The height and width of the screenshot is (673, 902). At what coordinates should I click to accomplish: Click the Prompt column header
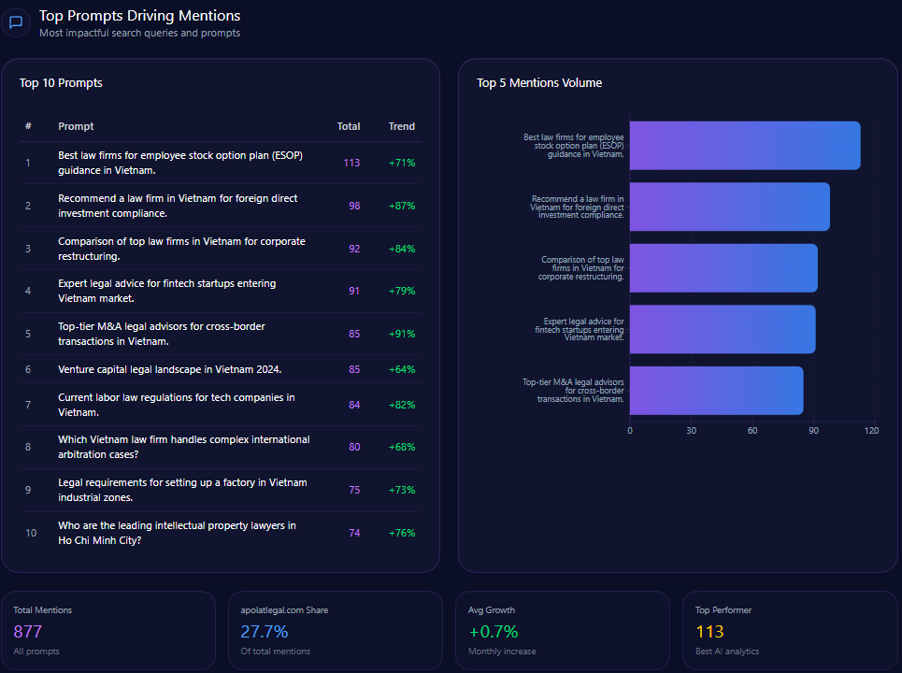click(76, 126)
